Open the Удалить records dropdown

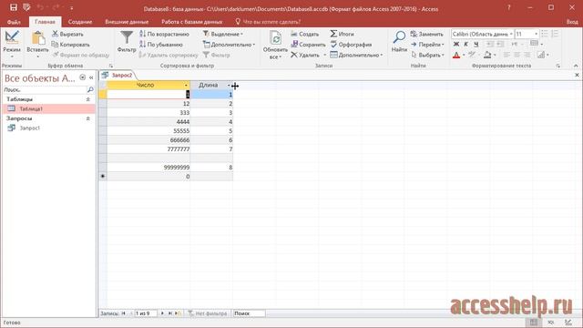tap(324, 55)
